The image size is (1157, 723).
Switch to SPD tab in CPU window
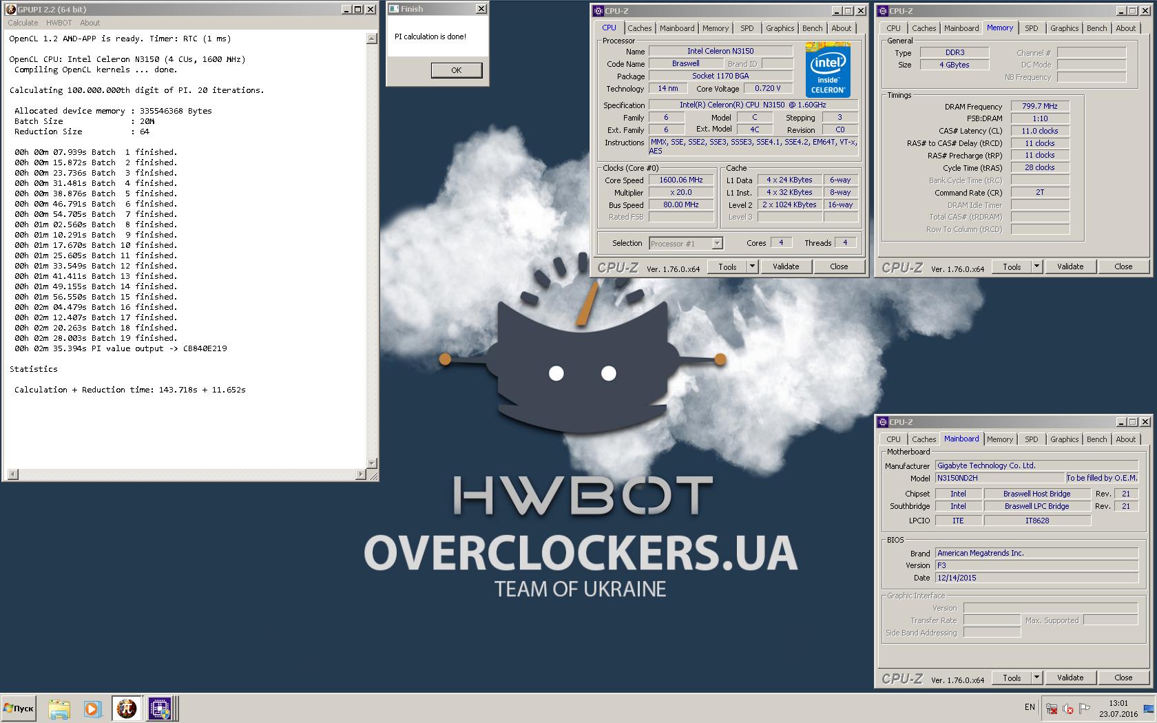tap(747, 28)
